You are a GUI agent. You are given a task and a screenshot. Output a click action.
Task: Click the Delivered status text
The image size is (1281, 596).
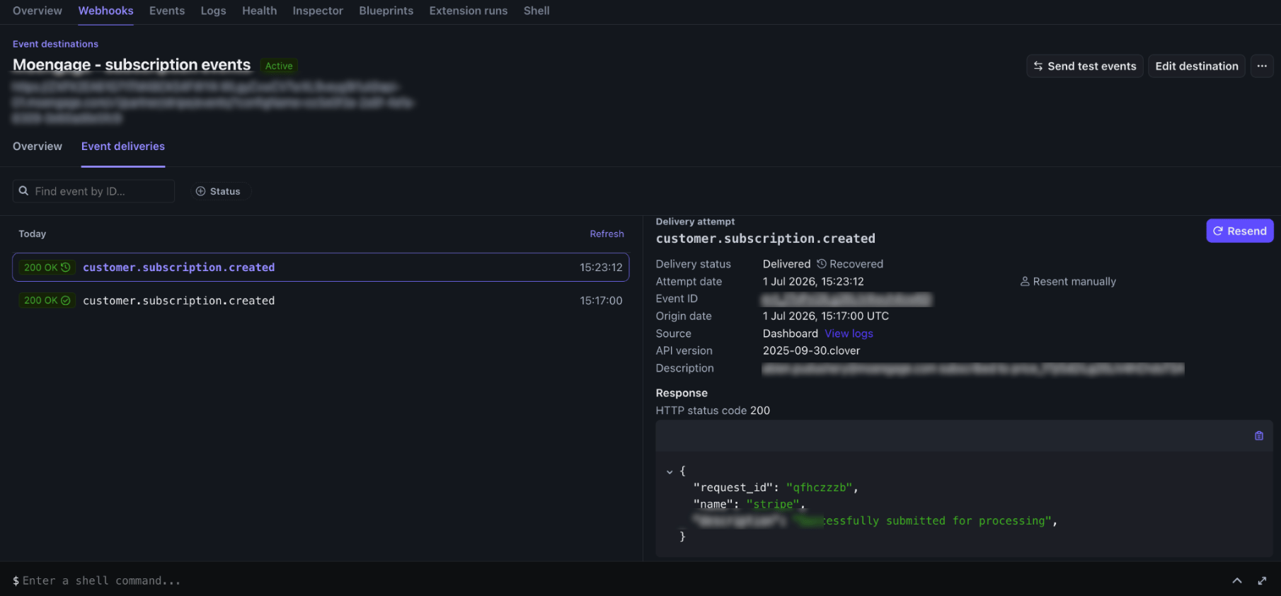(x=786, y=264)
